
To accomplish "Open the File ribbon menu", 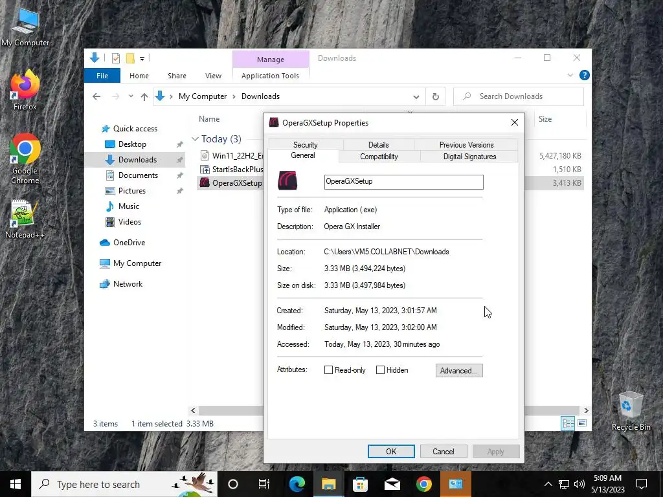I will [102, 76].
